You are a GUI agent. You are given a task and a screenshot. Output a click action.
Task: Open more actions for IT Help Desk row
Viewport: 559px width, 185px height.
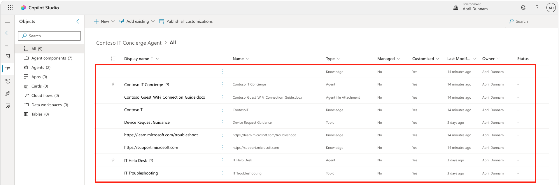(222, 160)
